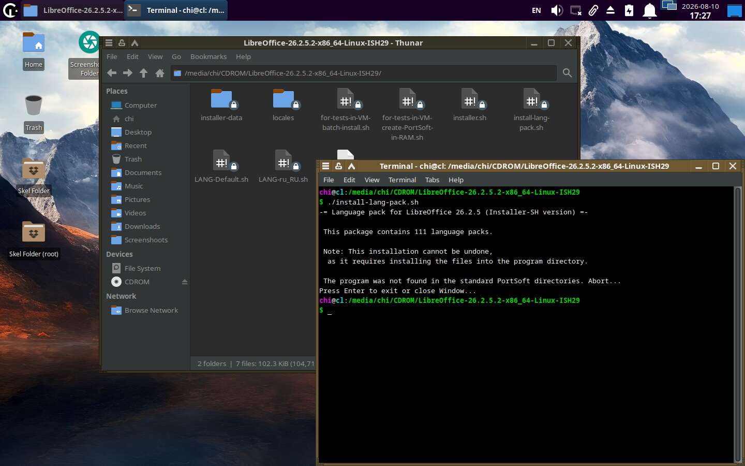This screenshot has height=466, width=745.
Task: Roll up Thunar window with arrow icon
Action: [x=135, y=43]
